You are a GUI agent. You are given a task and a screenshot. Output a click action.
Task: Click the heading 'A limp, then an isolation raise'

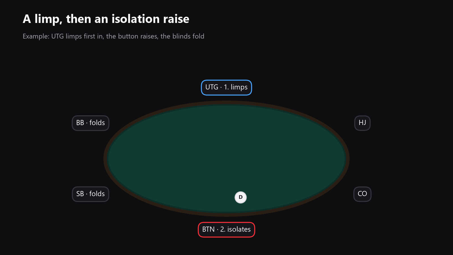tap(106, 19)
